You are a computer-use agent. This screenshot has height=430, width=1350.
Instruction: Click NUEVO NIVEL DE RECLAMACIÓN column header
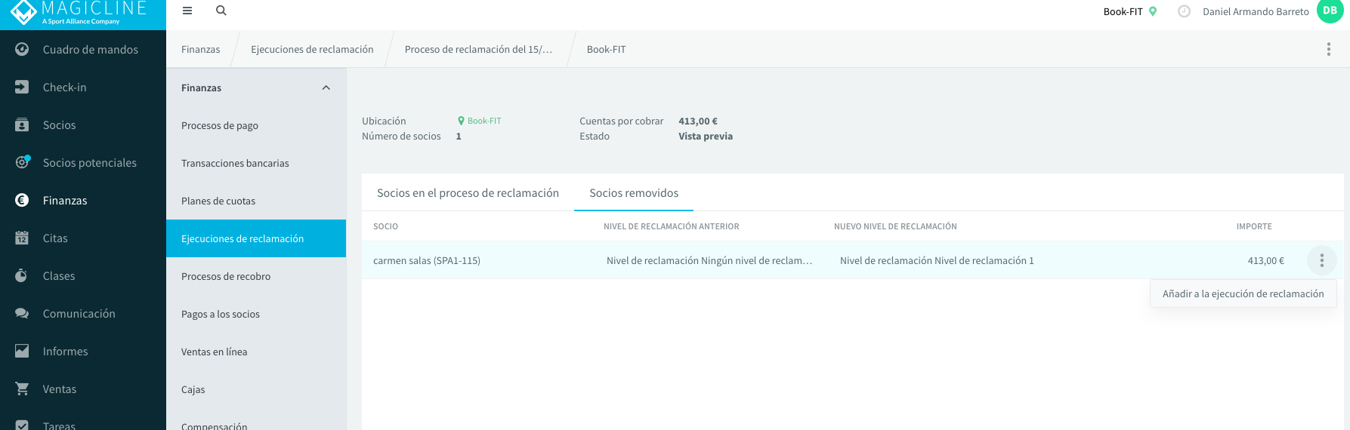click(895, 226)
